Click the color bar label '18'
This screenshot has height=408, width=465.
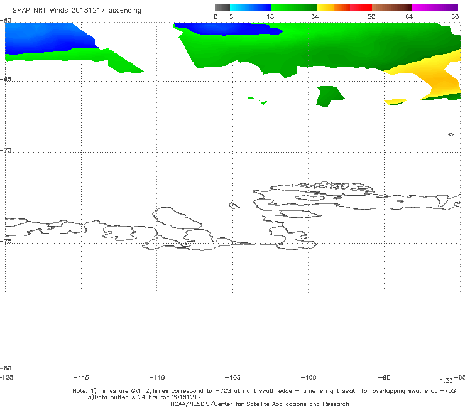(x=270, y=16)
